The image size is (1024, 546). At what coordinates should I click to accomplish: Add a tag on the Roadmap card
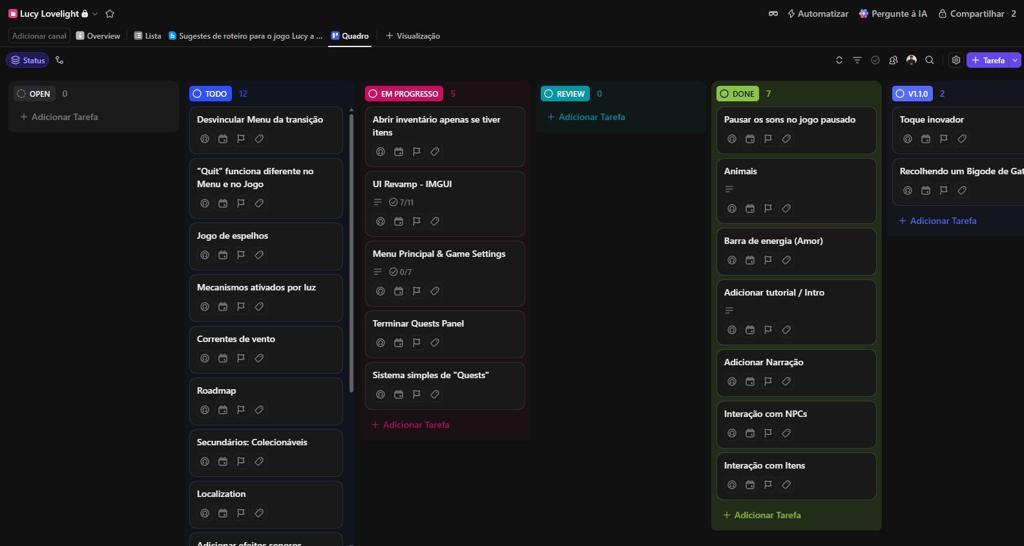(x=259, y=410)
